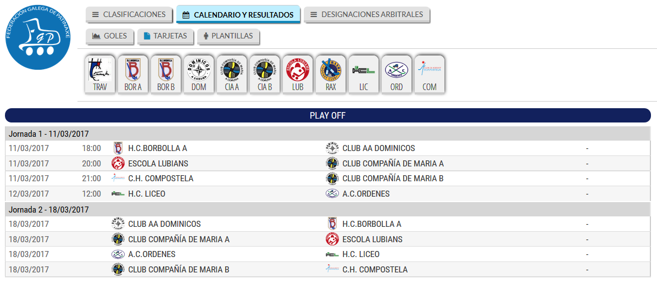Select the TRAV team icon
Image resolution: width=657 pixels, height=290 pixels.
tap(100, 75)
